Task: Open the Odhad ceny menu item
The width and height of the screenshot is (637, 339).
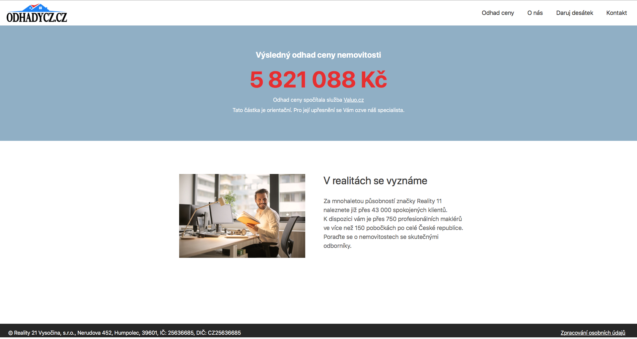Action: [498, 13]
